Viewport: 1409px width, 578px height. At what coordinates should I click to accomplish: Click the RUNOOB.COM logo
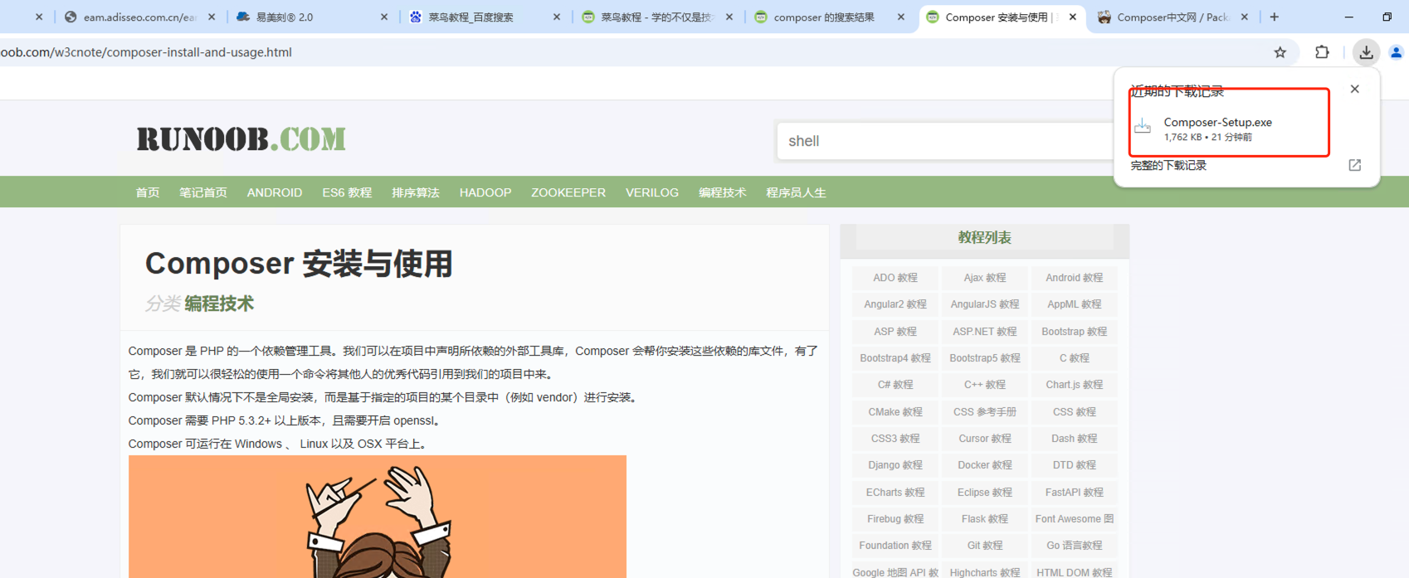[x=241, y=138]
